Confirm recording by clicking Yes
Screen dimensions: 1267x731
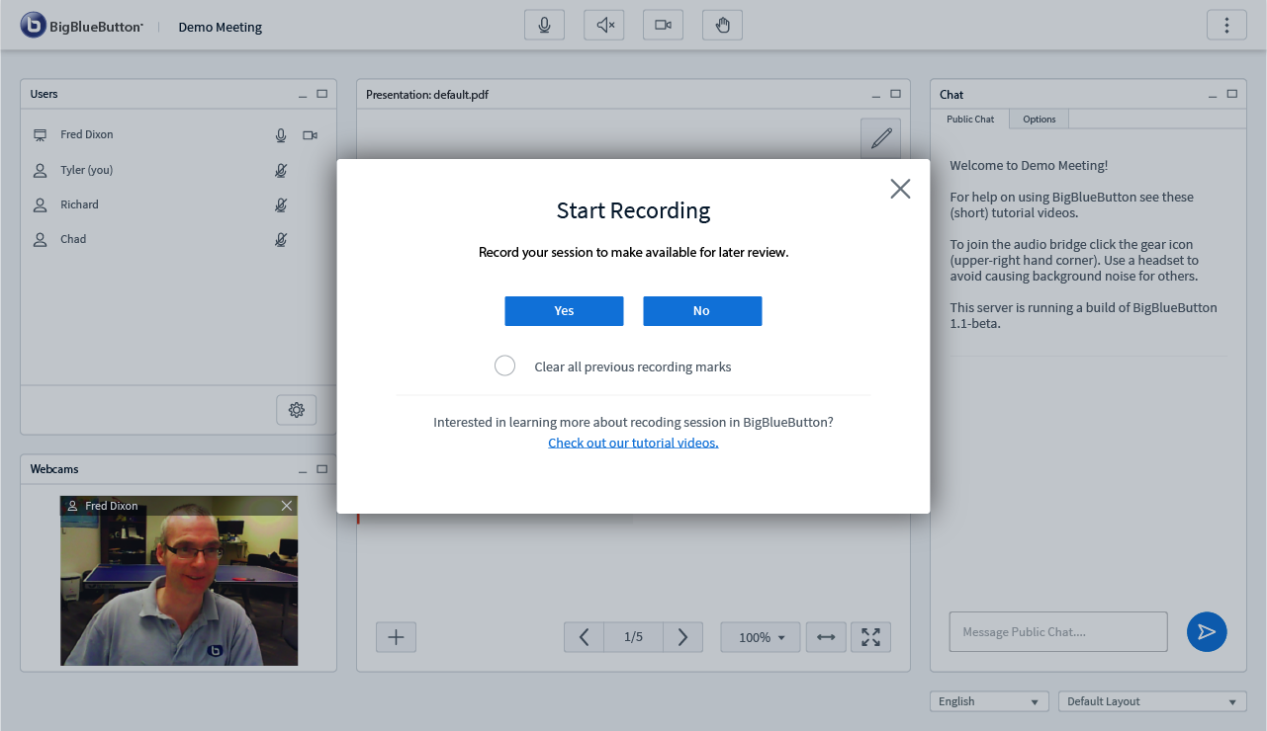[x=564, y=310]
